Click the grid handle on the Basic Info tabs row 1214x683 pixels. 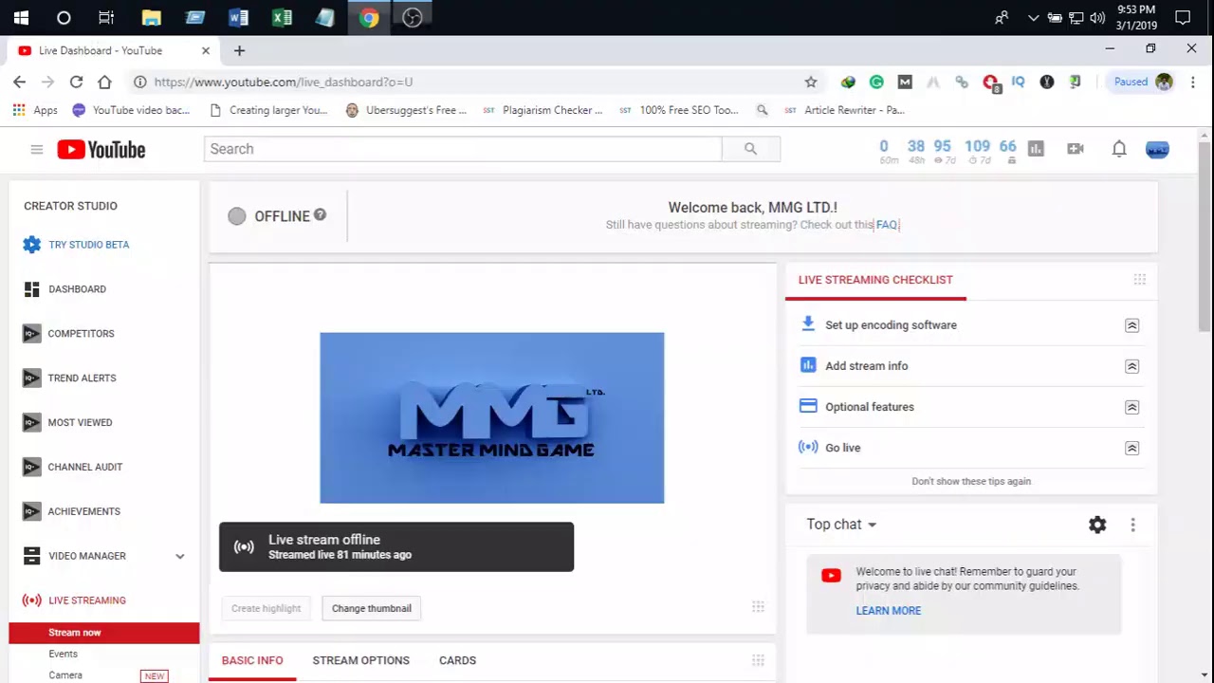pyautogui.click(x=758, y=660)
